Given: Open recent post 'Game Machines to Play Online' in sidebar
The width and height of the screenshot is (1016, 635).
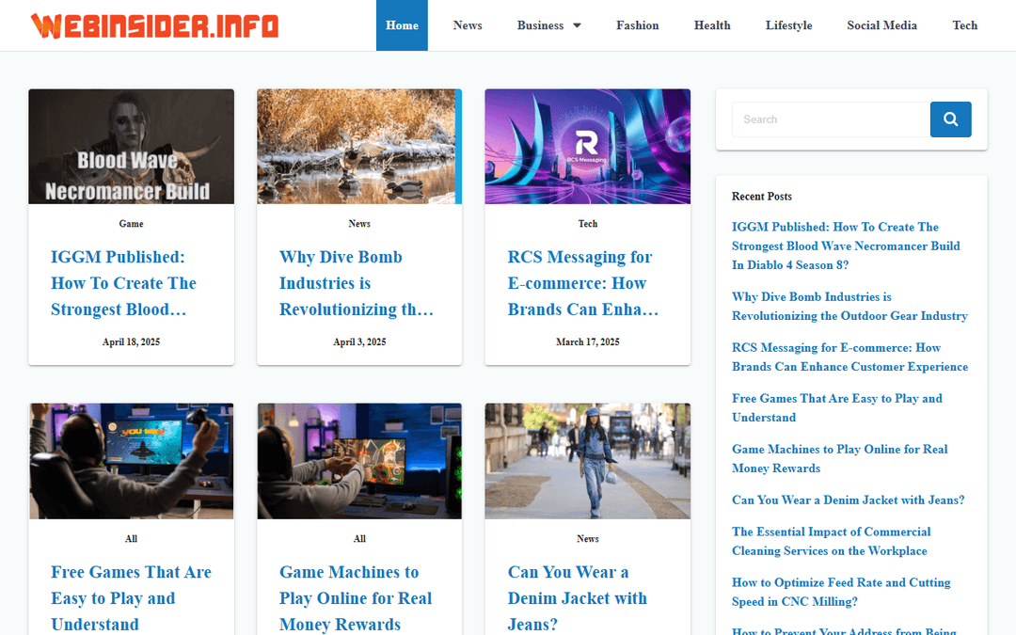Looking at the screenshot, I should click(840, 459).
